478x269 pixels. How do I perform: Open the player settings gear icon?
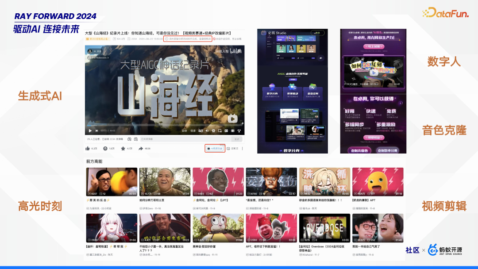pos(213,131)
